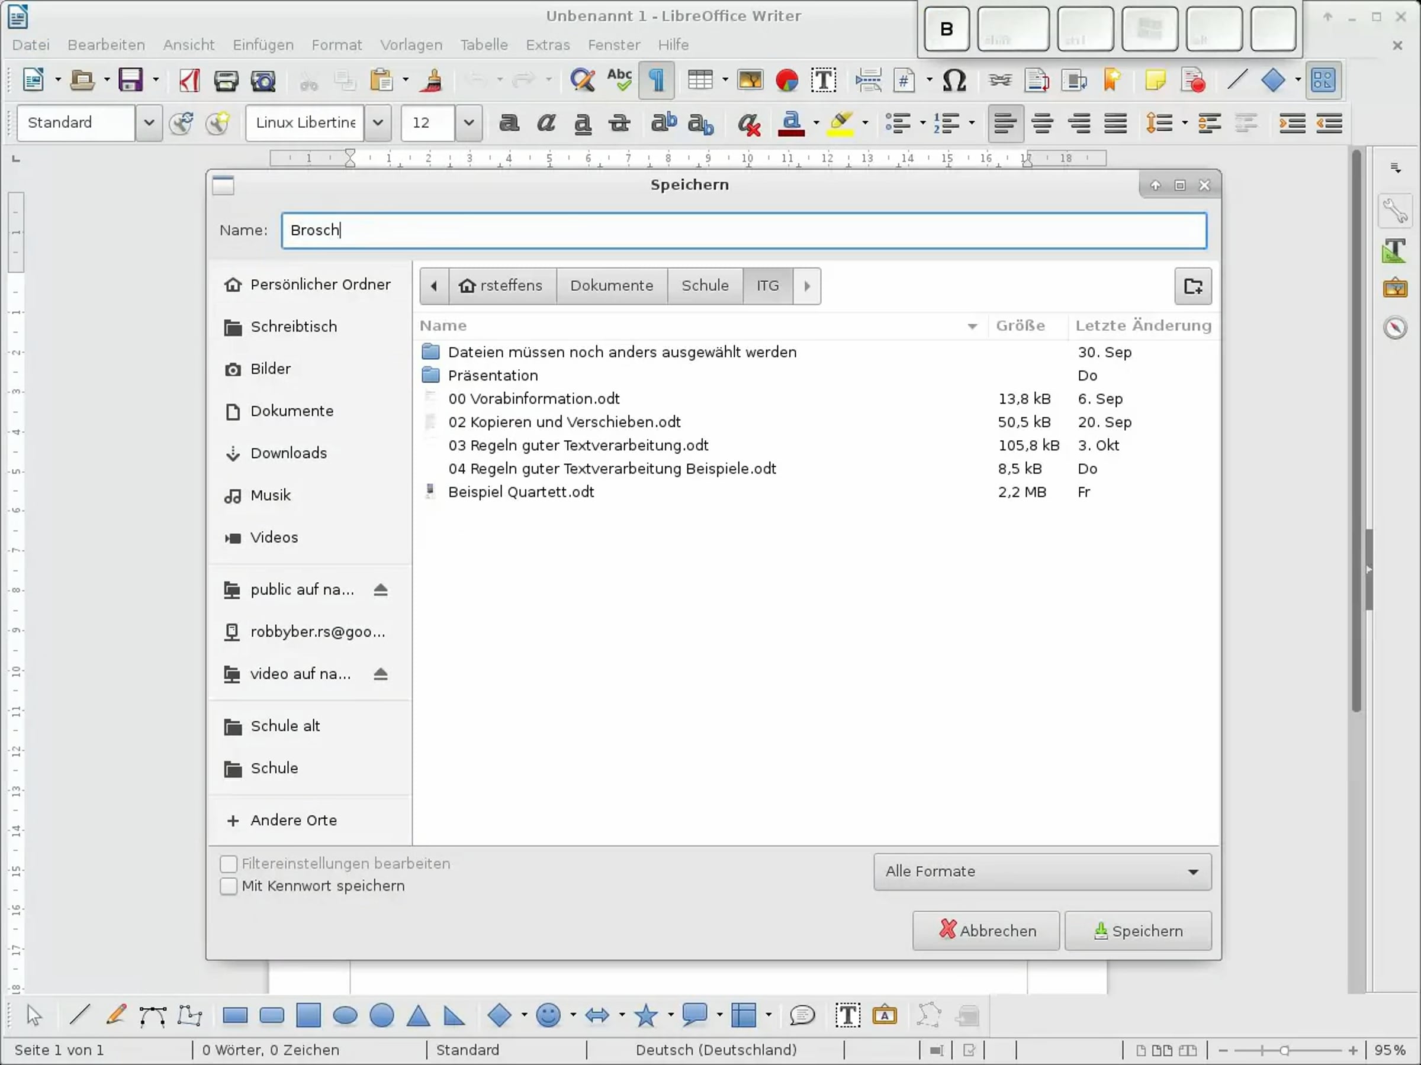This screenshot has width=1421, height=1065.
Task: Click the Export as PDF icon
Action: [x=189, y=80]
